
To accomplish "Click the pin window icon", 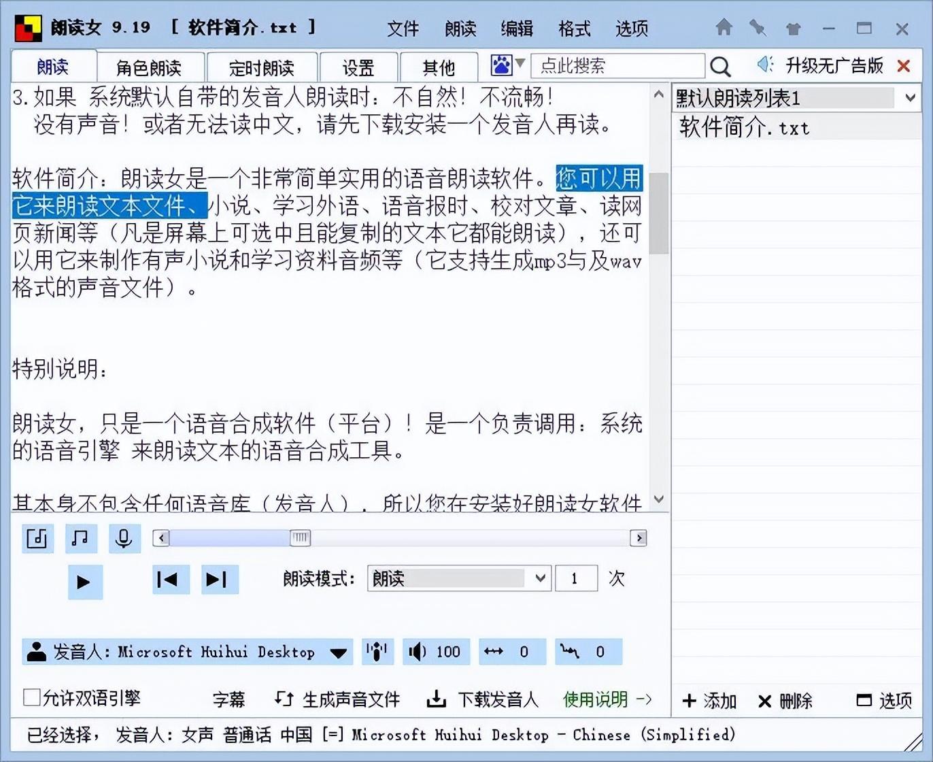I will tap(758, 27).
